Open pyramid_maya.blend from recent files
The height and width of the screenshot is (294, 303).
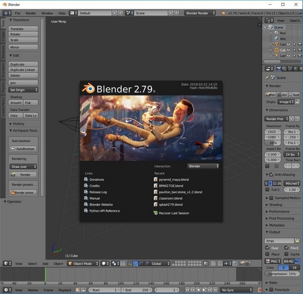[x=171, y=180]
